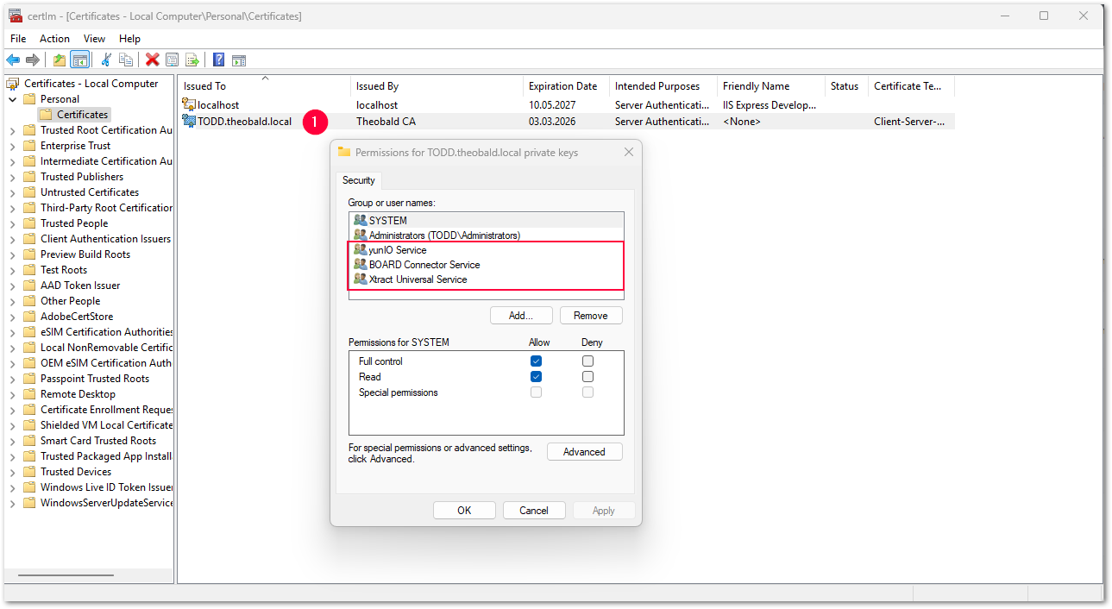
Task: Open the View menu
Action: click(x=94, y=39)
